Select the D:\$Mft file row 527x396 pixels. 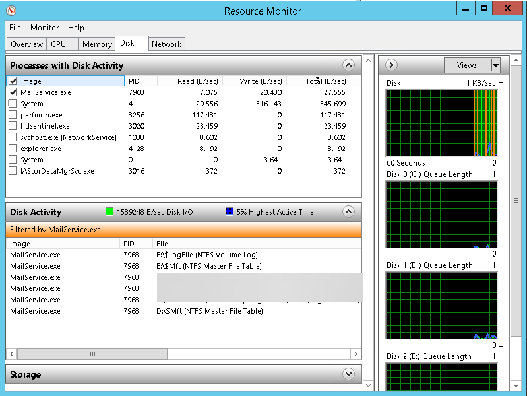[x=209, y=311]
